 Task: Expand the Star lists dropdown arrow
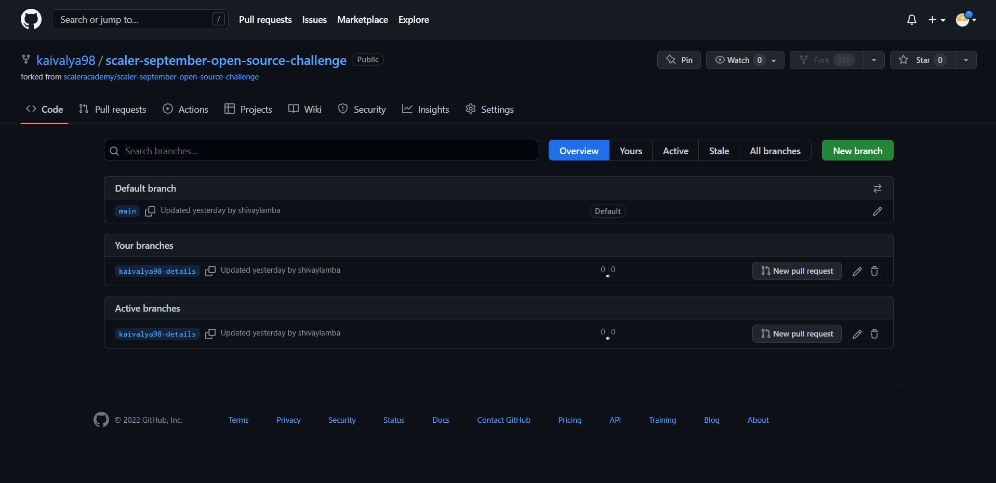pyautogui.click(x=966, y=60)
